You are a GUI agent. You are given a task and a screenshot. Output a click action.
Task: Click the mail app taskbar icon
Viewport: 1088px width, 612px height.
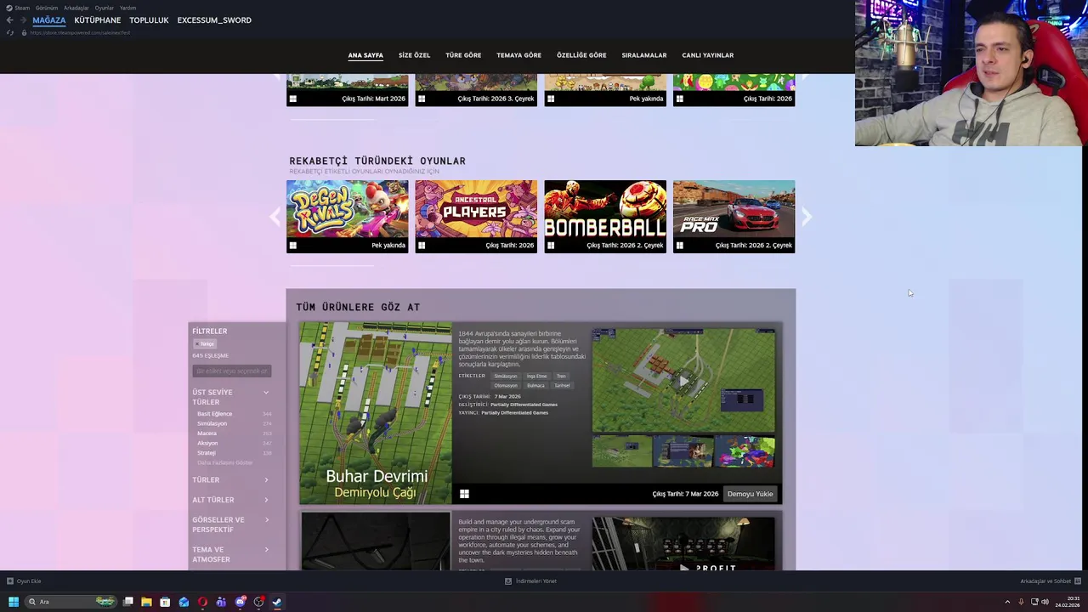pyautogui.click(x=184, y=602)
